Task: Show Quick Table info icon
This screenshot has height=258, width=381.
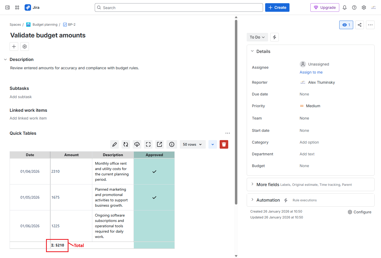Action: [x=172, y=144]
